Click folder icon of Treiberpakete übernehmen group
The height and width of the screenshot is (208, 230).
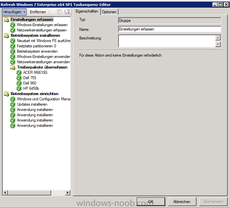[x=13, y=67]
